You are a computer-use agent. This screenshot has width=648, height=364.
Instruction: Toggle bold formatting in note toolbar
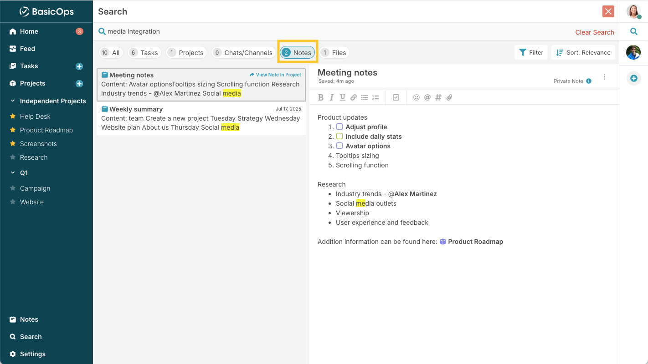click(321, 97)
